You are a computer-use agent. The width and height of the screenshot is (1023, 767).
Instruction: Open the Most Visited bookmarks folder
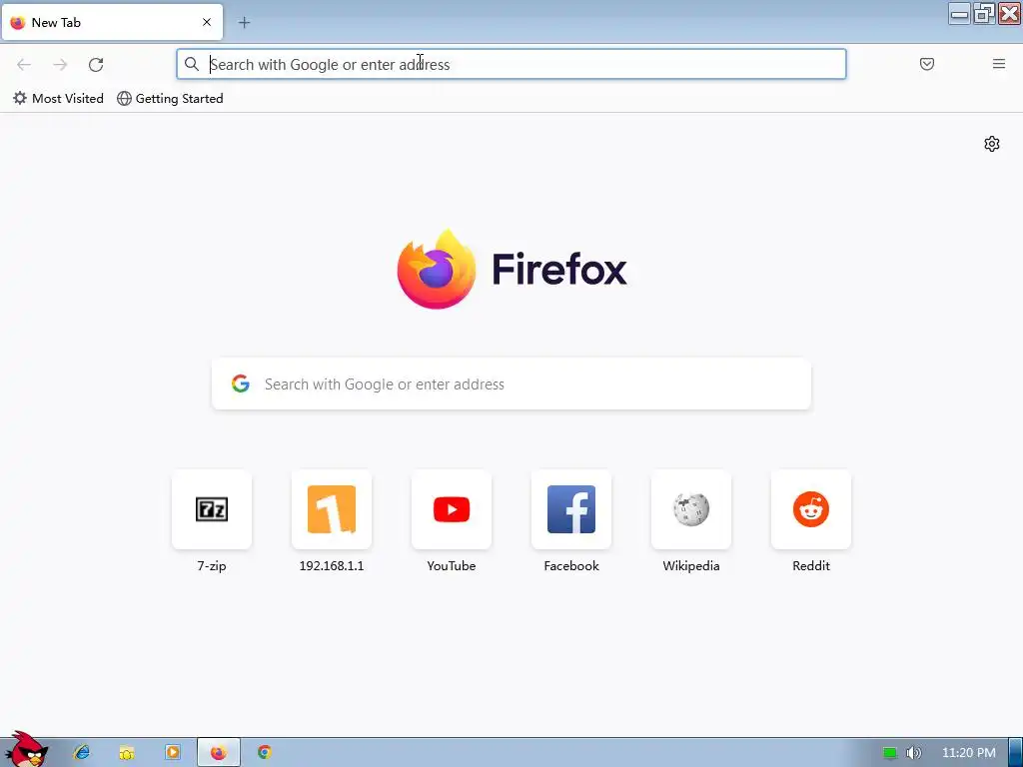(x=58, y=99)
